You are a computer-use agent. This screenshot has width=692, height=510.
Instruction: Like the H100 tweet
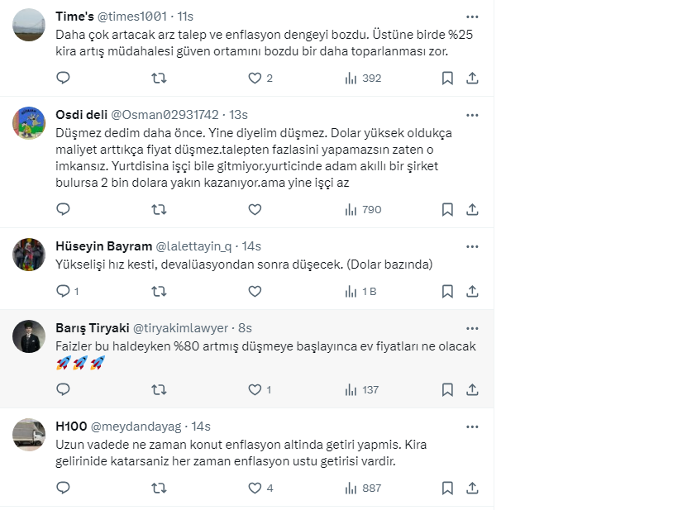point(255,489)
